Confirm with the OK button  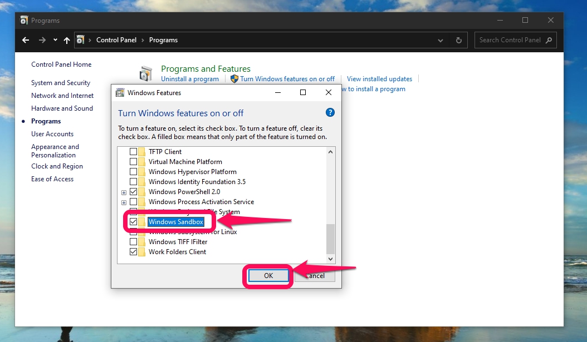point(268,276)
